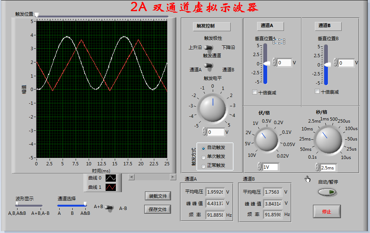Screen dimensions: 370x233
Task: Select 自动触发 radio option
Action: [x=203, y=149]
